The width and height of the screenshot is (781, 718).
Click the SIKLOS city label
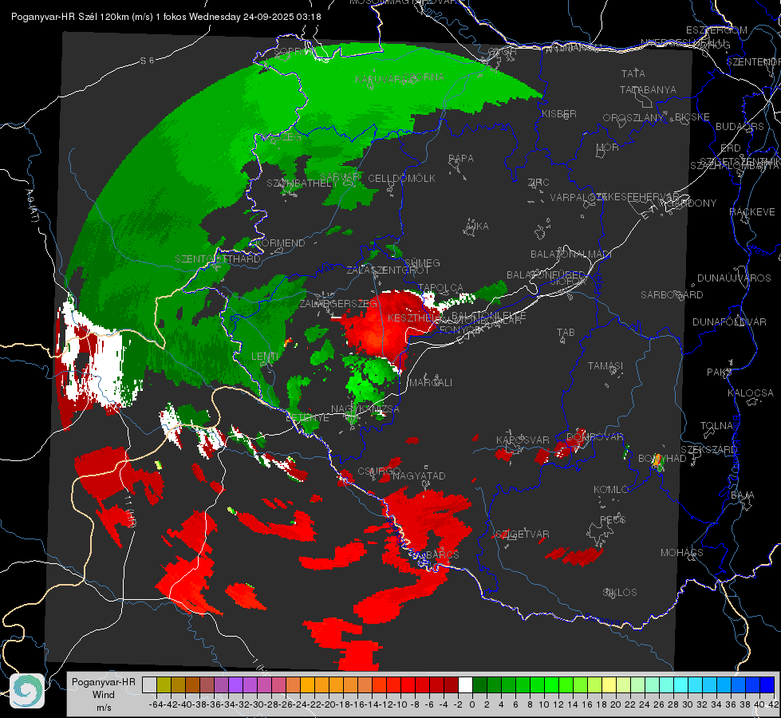click(620, 593)
